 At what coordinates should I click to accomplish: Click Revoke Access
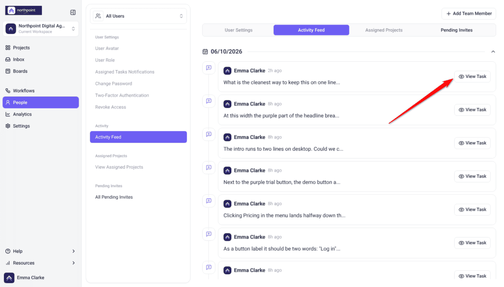tap(110, 107)
